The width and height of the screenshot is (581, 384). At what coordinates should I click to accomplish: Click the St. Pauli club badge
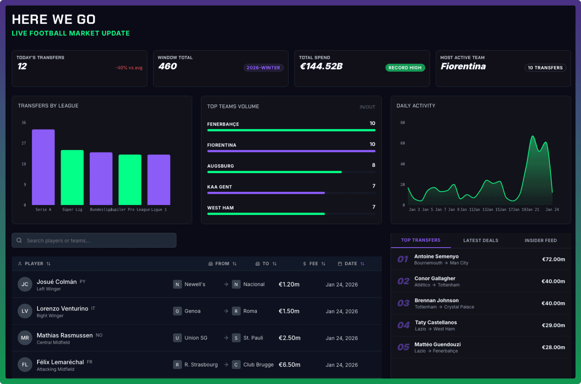(x=236, y=338)
